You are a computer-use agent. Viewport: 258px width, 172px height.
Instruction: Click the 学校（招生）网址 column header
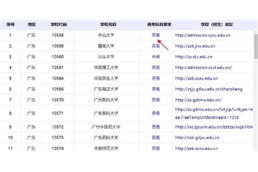coord(217,25)
